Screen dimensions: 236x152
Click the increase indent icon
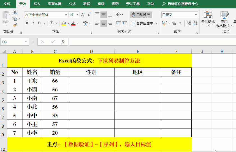coord(125,23)
